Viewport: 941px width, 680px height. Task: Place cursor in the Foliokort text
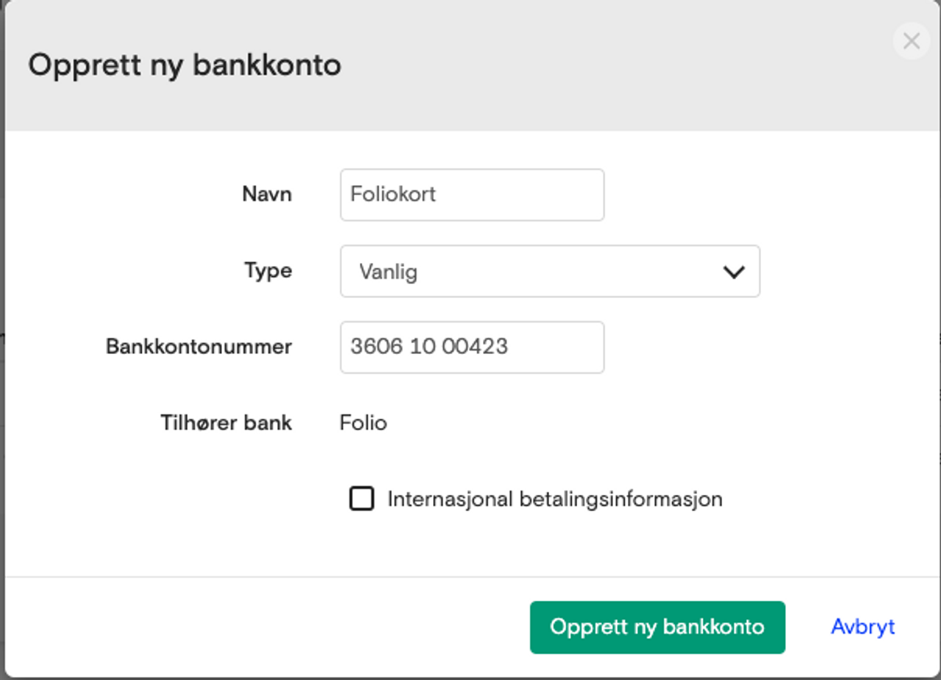(393, 194)
